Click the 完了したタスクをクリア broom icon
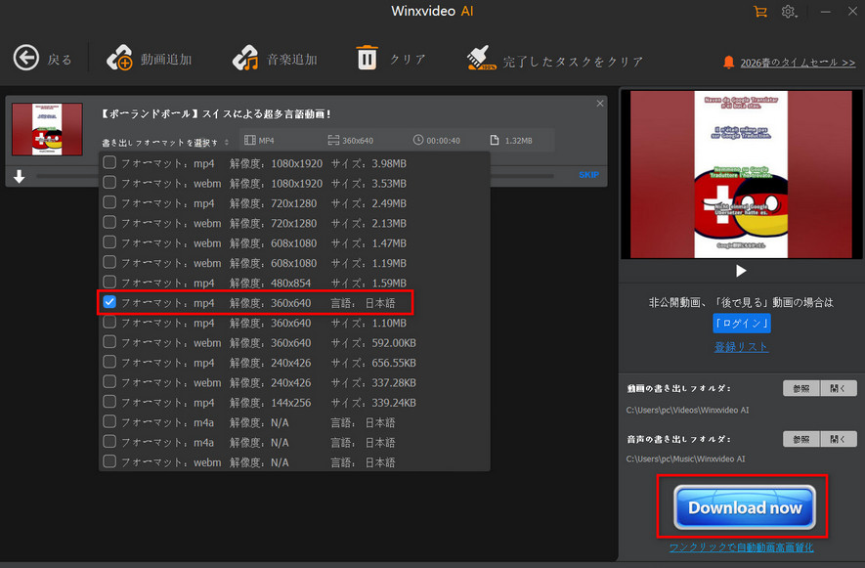 [481, 58]
